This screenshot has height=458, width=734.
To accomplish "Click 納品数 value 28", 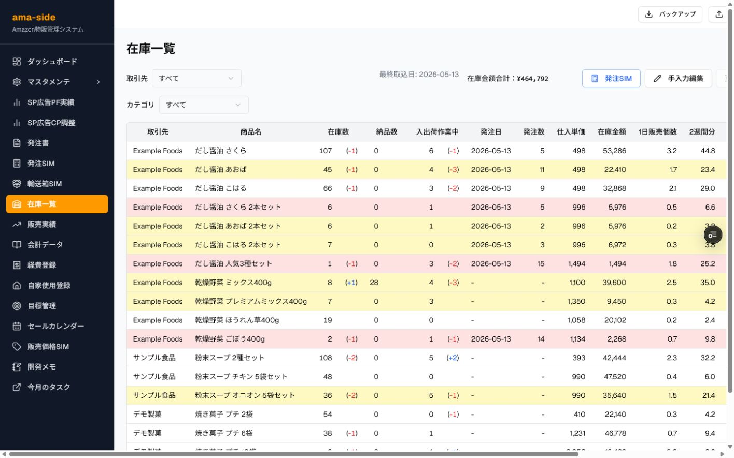I will [x=374, y=283].
